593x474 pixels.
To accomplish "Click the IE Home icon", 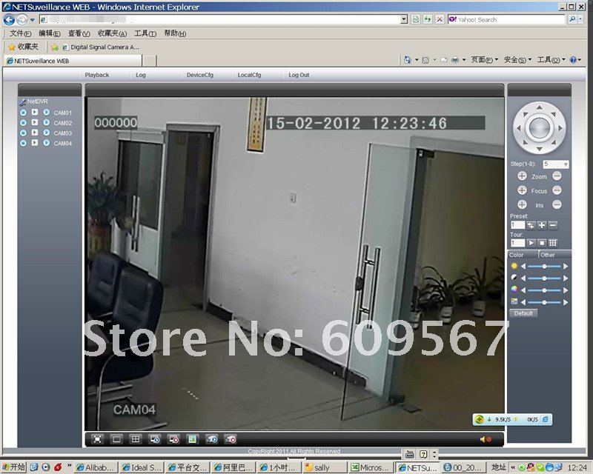I will tap(407, 60).
